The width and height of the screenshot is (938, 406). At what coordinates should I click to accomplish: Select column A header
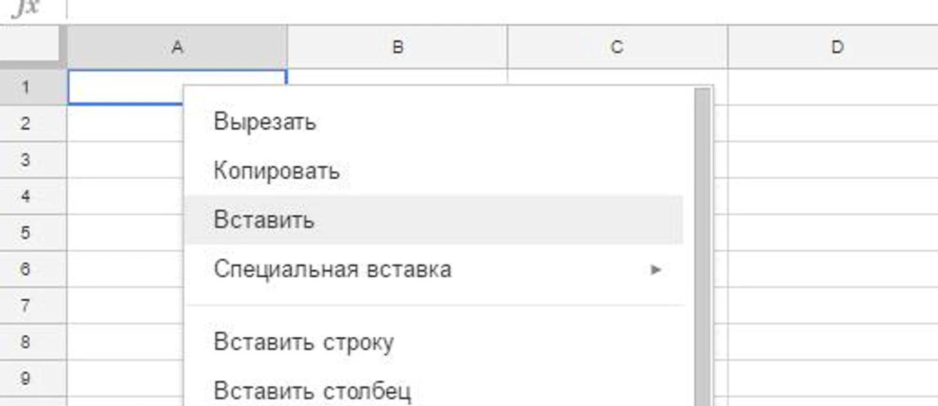point(177,47)
